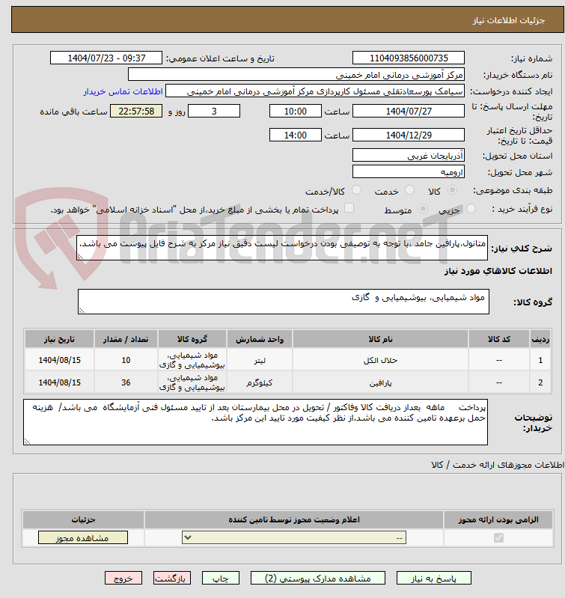This screenshot has height=598, width=565.
Task: Click the تعداد / مقدار column header
Action: pos(126,339)
